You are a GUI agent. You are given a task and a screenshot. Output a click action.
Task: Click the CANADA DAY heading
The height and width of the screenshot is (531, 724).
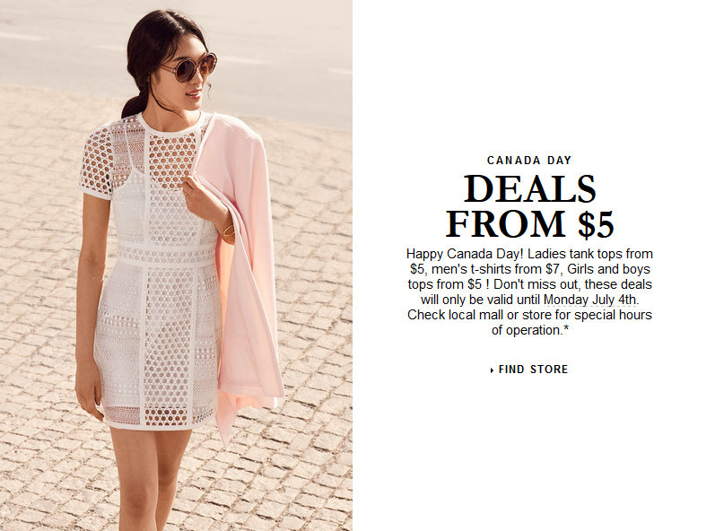pyautogui.click(x=529, y=161)
